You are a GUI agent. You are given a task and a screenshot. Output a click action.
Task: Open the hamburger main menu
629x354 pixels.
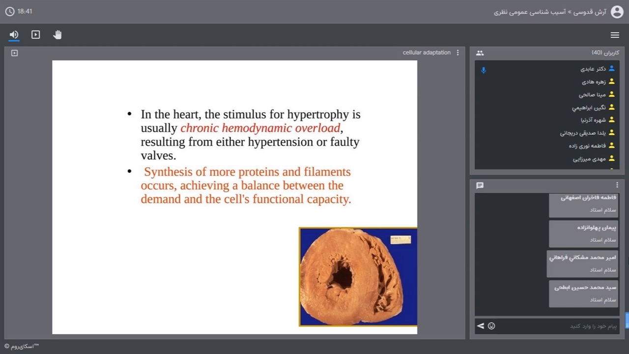(x=615, y=35)
